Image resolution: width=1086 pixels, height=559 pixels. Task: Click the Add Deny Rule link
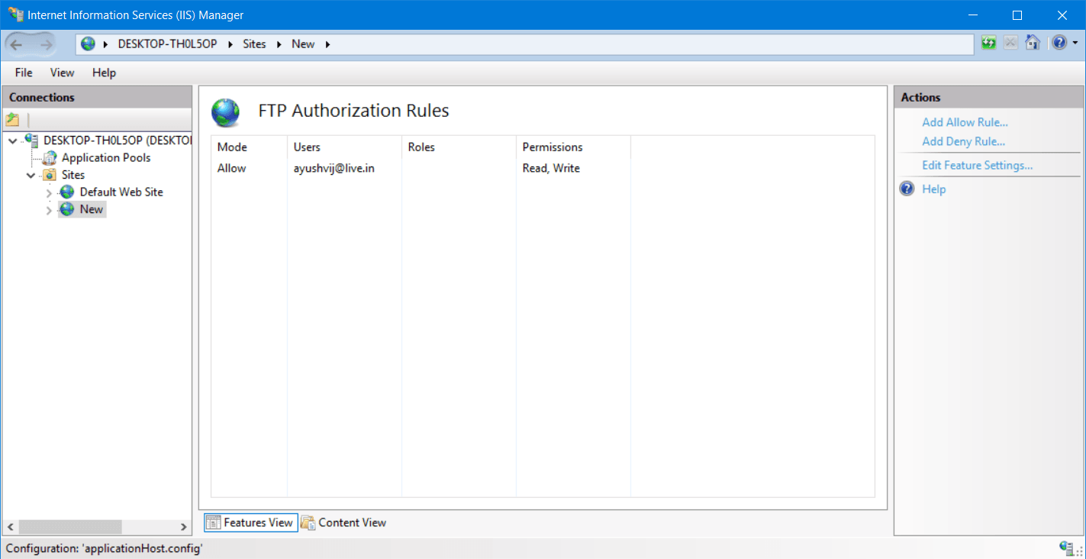[963, 141]
